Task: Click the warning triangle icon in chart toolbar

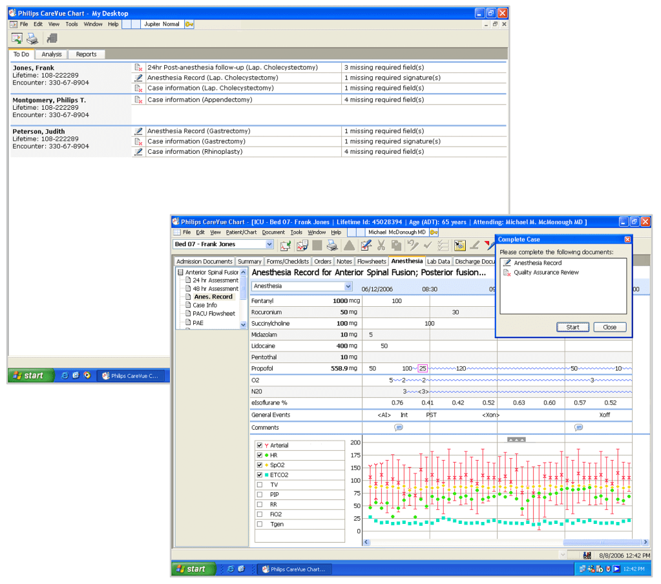Action: (x=349, y=245)
